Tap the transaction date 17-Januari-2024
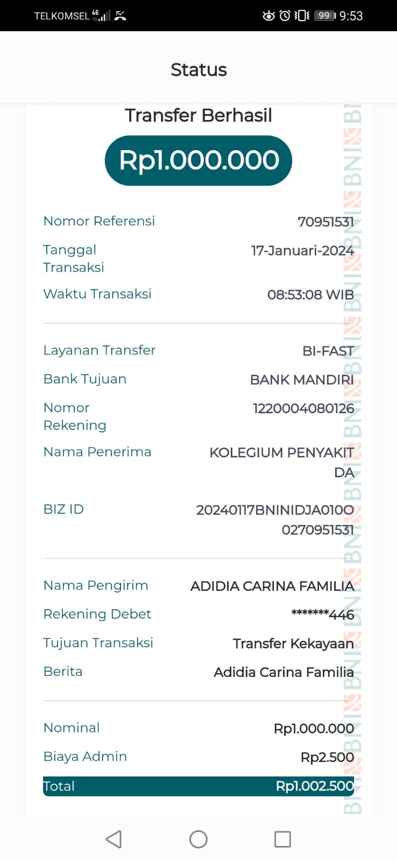 pos(302,251)
